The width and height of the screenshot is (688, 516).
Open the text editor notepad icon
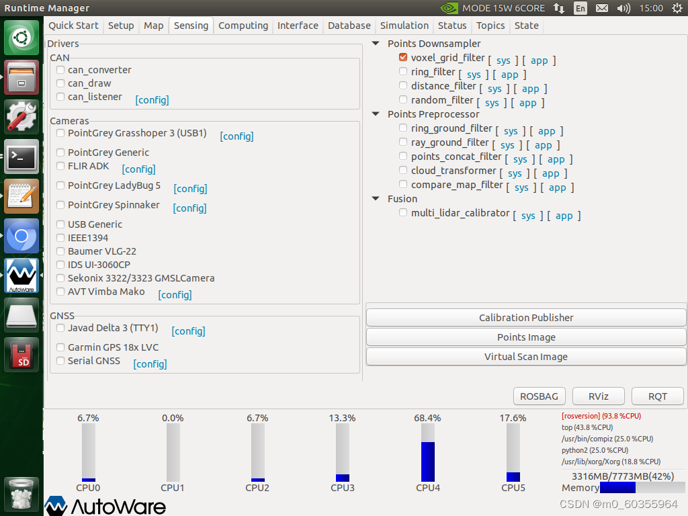coord(21,196)
